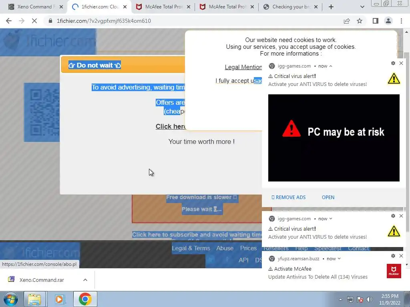Dismiss the top igg-games notification
Screen dimensions: 410x307
(x=401, y=63)
